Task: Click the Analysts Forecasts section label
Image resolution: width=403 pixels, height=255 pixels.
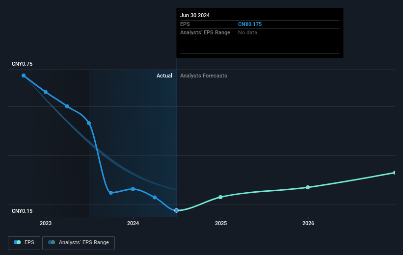Action: click(x=204, y=76)
